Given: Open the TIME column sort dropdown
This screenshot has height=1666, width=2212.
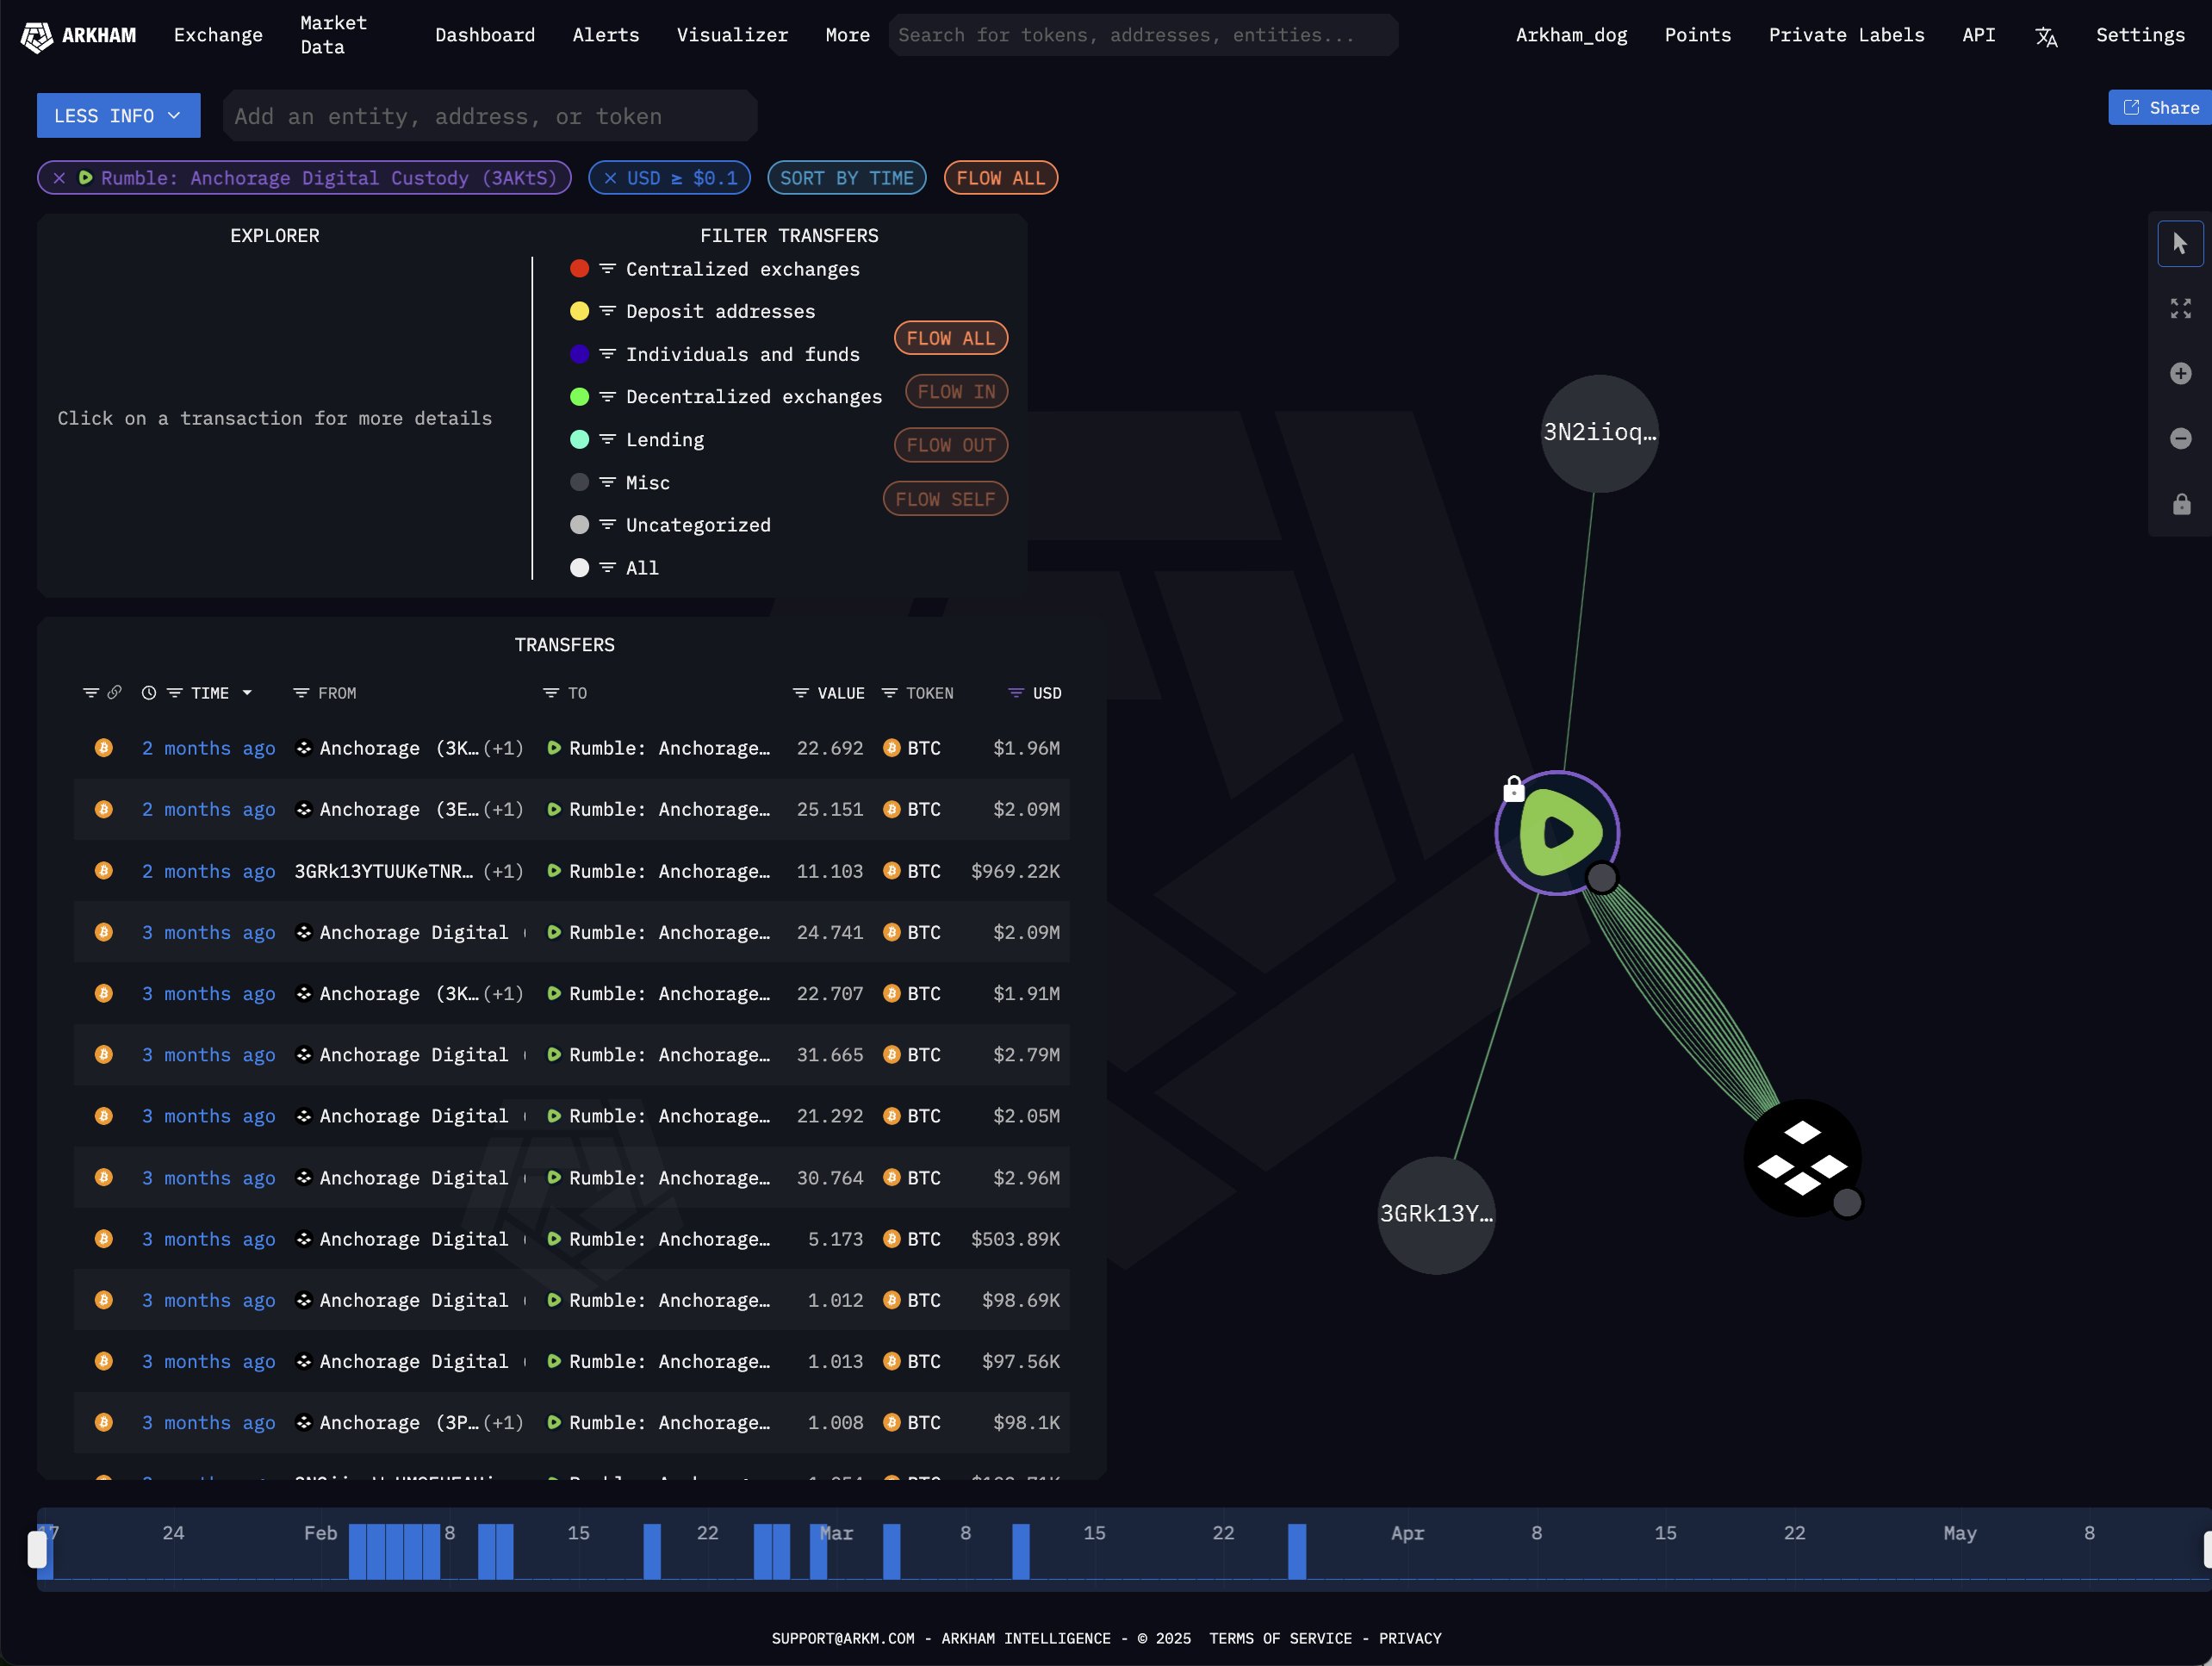Looking at the screenshot, I should click(x=247, y=693).
